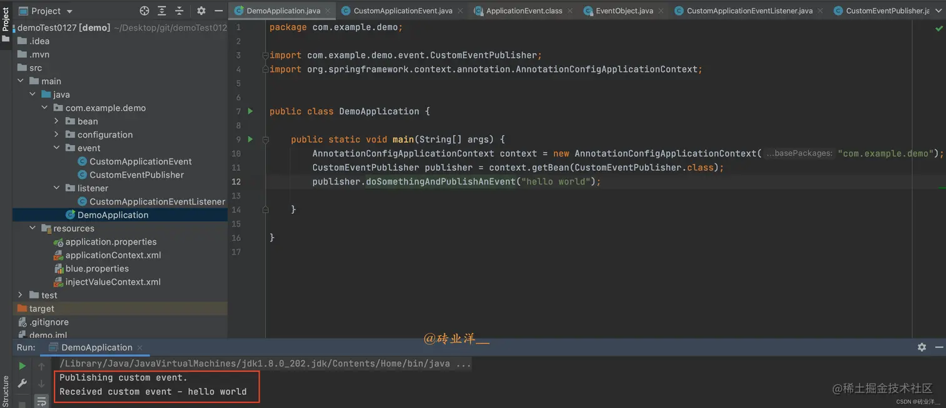Select the target folder

120,309
